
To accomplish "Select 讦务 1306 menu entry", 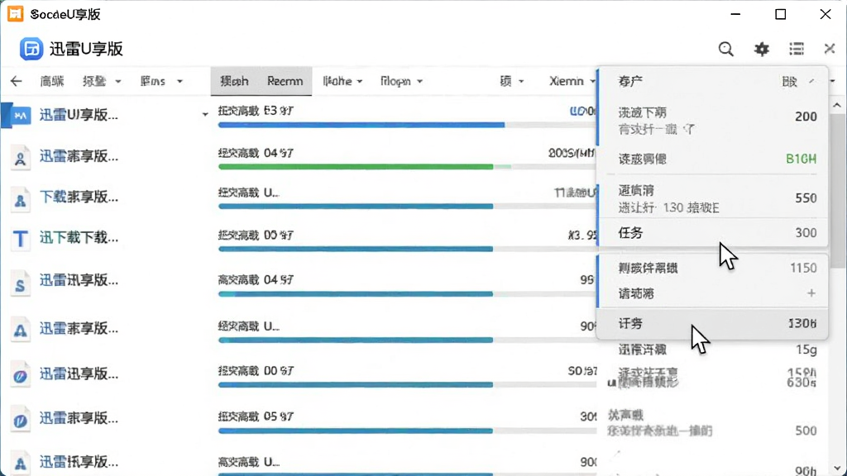I will [x=712, y=323].
